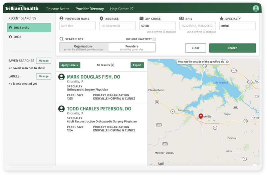The image size is (267, 176).
Task: Click the Zip Codes map icon
Action: click(141, 18)
